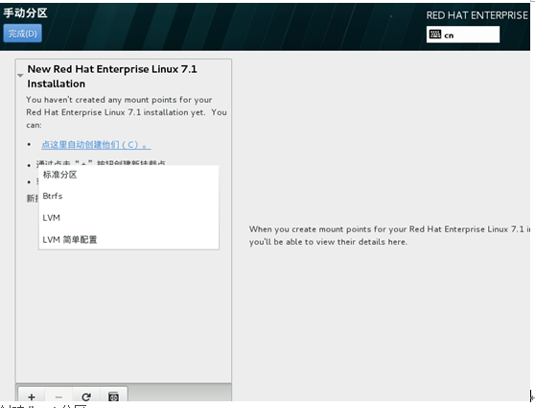Click the RED HAT ENTERPRISE header text

pos(477,15)
